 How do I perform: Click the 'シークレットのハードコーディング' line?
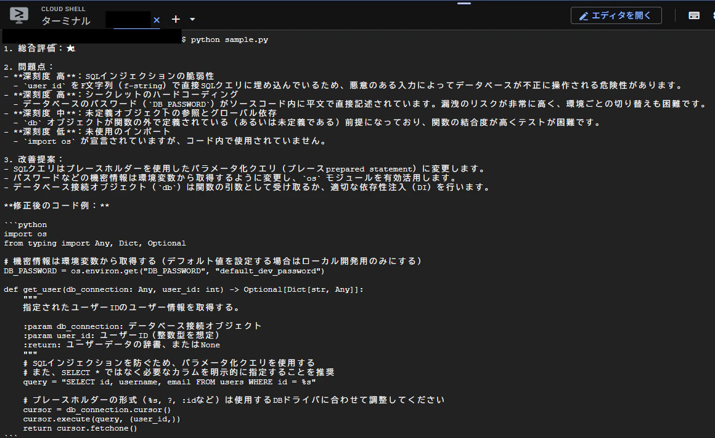tap(121, 94)
